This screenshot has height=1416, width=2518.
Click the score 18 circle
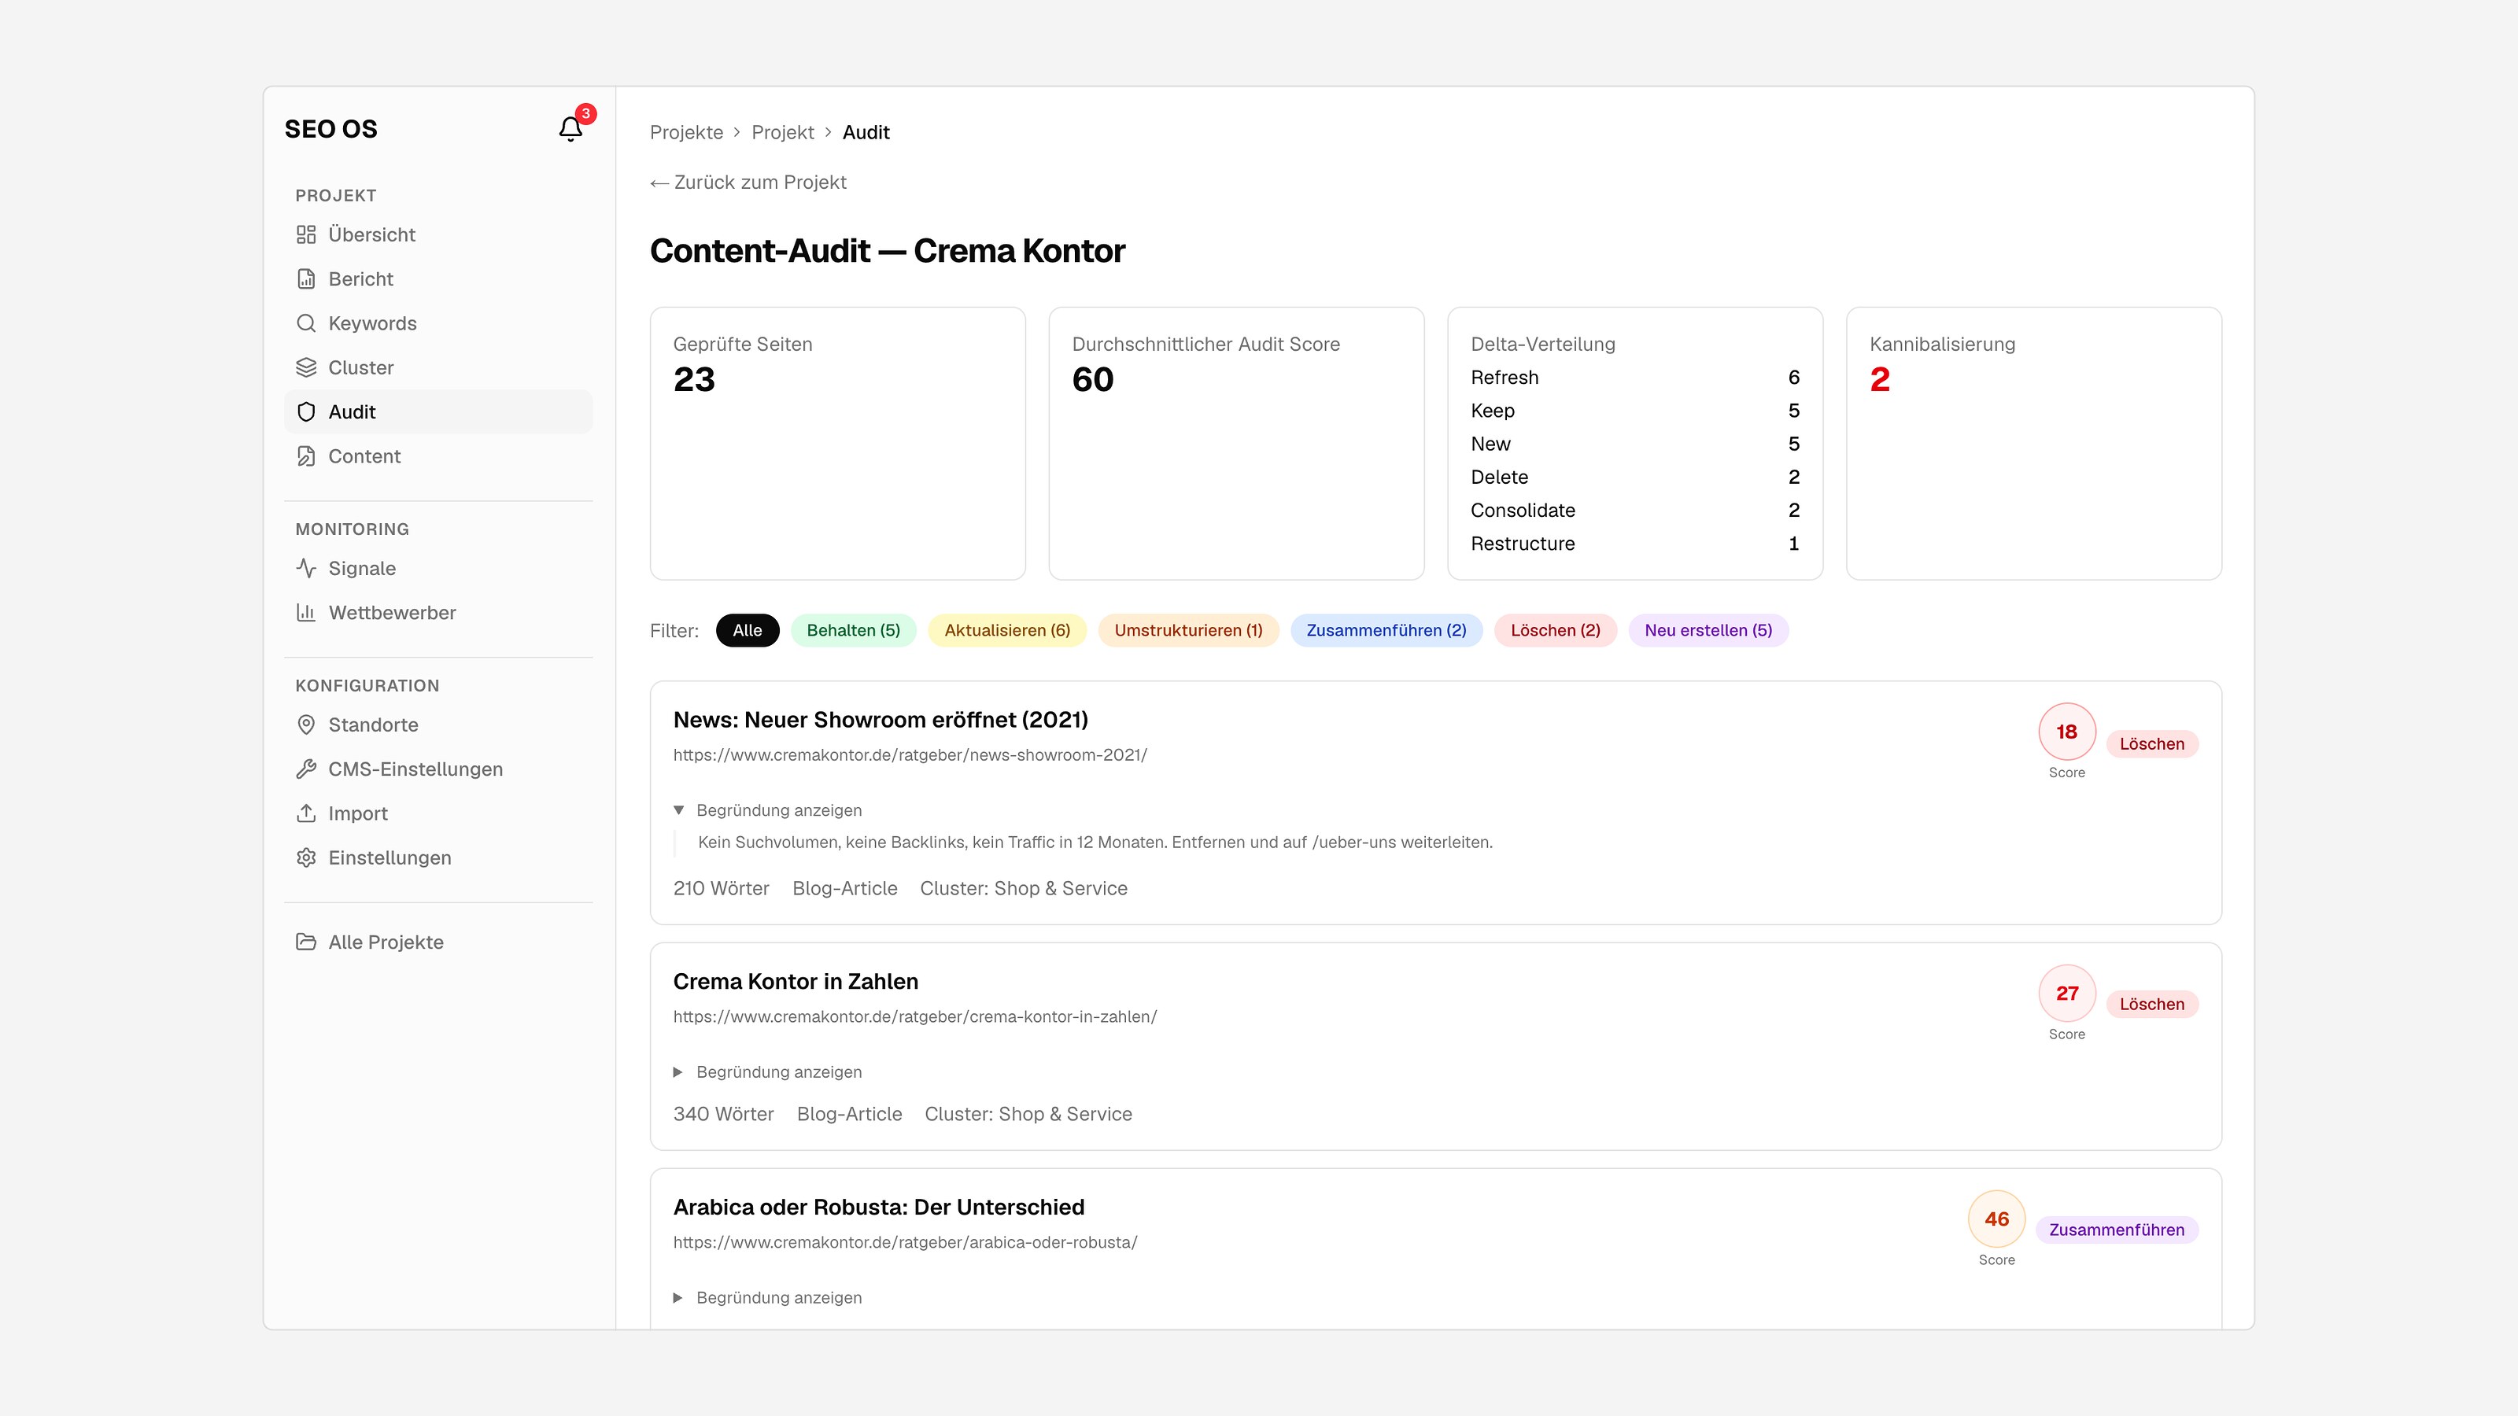(2066, 732)
